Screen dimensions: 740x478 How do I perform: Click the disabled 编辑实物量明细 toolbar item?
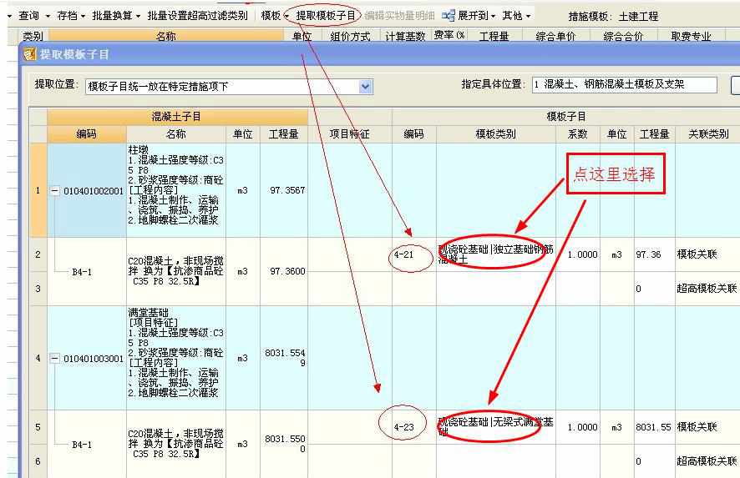tap(399, 16)
